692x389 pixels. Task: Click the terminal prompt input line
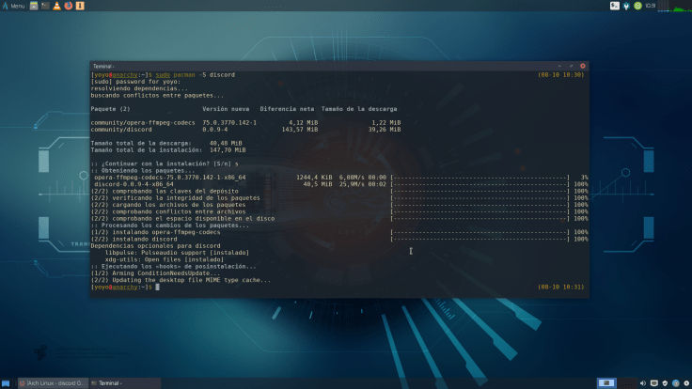tap(282, 287)
